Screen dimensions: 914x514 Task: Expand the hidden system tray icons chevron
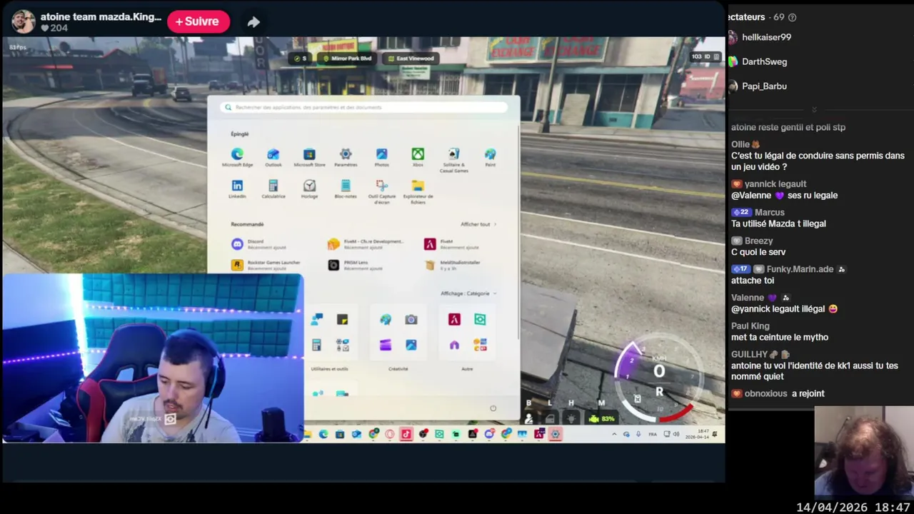tap(614, 434)
